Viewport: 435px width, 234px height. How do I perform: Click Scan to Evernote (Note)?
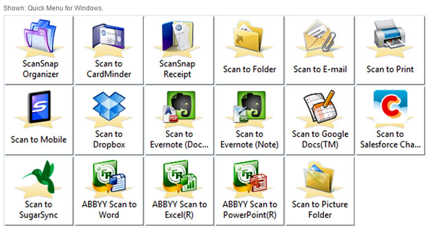tap(249, 120)
